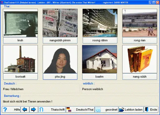
Task: Advance with the right arrow icon
Action: 33,109
